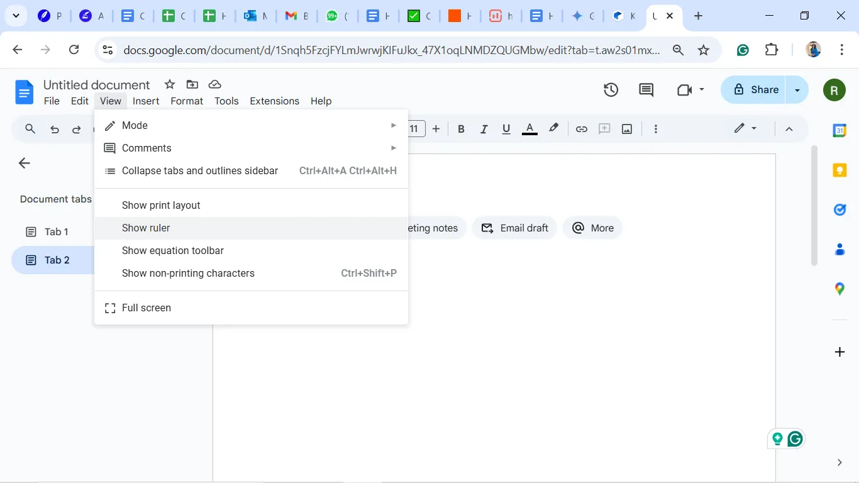The height and width of the screenshot is (483, 859).
Task: Open Chrome extensions puzzle icon
Action: click(x=772, y=50)
